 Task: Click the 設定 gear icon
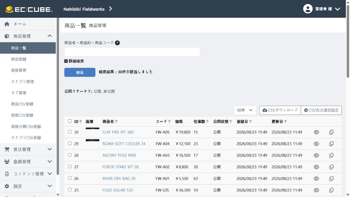[x=7, y=186]
